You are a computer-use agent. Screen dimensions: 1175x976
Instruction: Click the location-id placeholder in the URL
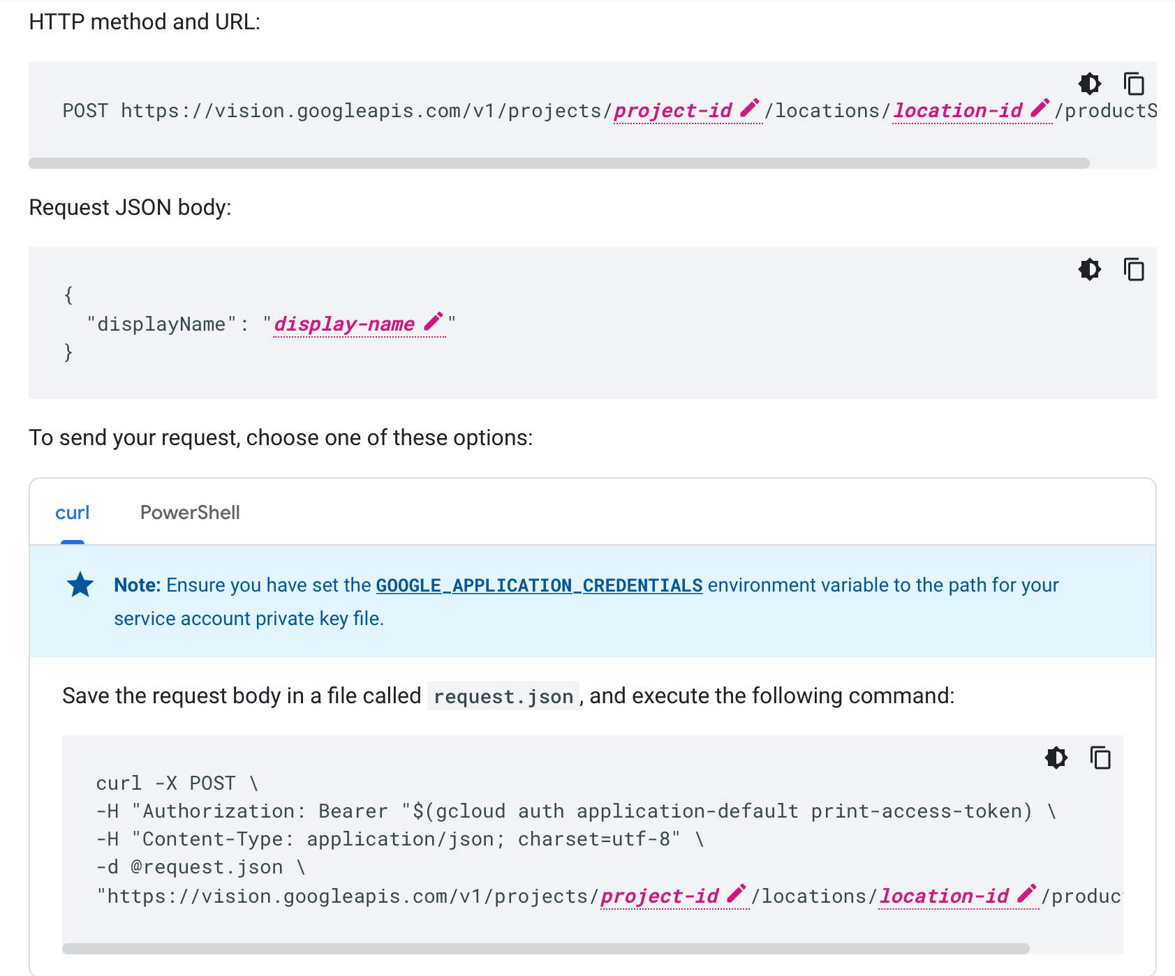956,110
